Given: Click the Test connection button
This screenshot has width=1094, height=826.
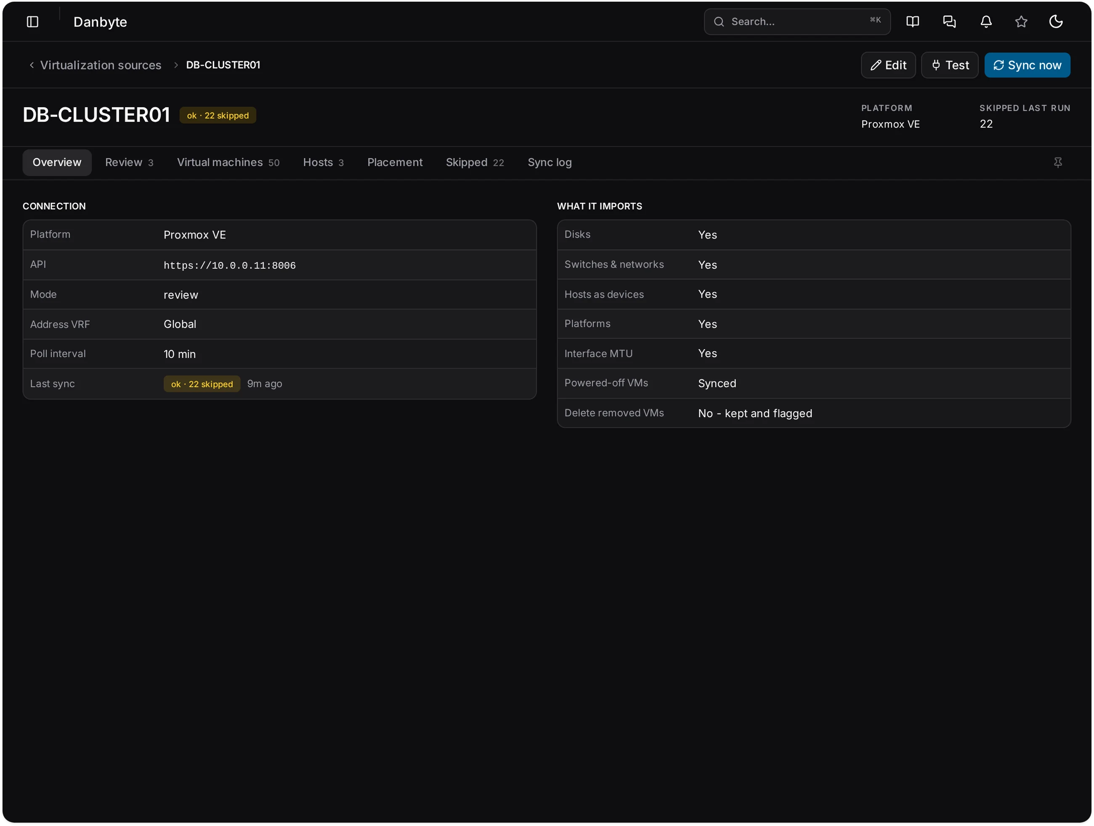Looking at the screenshot, I should pos(949,65).
